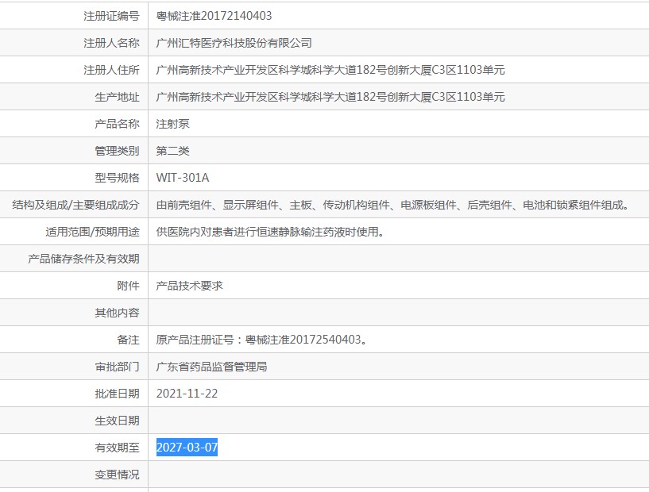Click the management class value 第二类
Screen dimensions: 649x492
tap(172, 151)
